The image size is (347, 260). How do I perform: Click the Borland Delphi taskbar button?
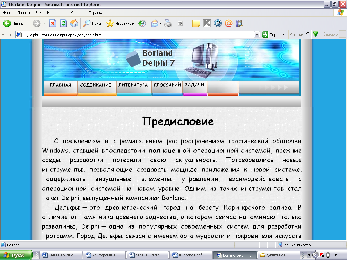(234, 255)
